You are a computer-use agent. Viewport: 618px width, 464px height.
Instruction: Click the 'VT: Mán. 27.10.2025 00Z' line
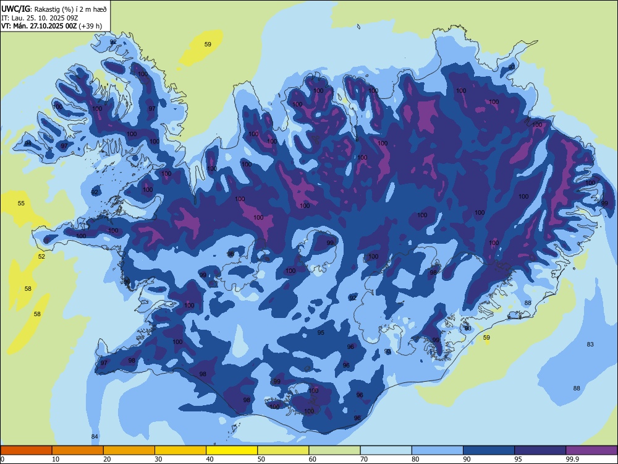pyautogui.click(x=39, y=26)
